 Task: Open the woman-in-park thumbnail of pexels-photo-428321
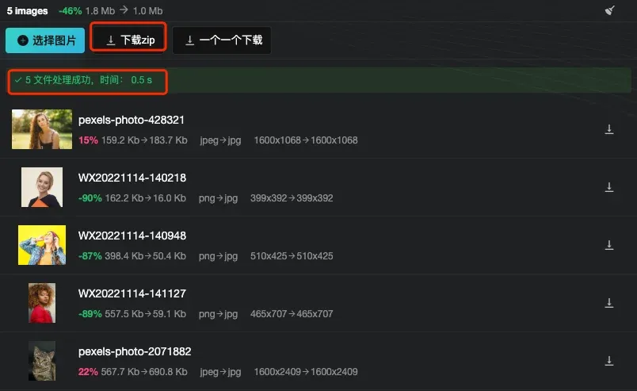(x=42, y=129)
